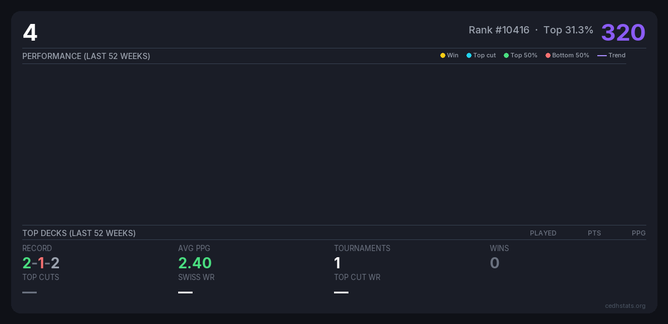The width and height of the screenshot is (668, 324).
Task: Click the green 2.40 average PPG
Action: 195,263
